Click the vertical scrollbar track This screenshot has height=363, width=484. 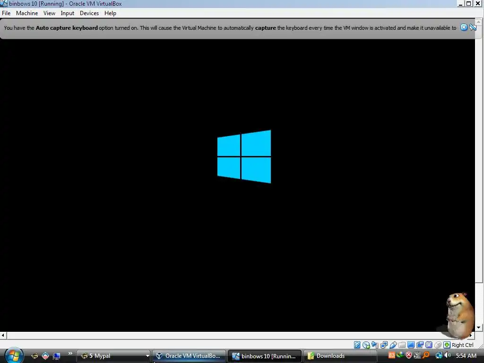pyautogui.click(x=479, y=302)
